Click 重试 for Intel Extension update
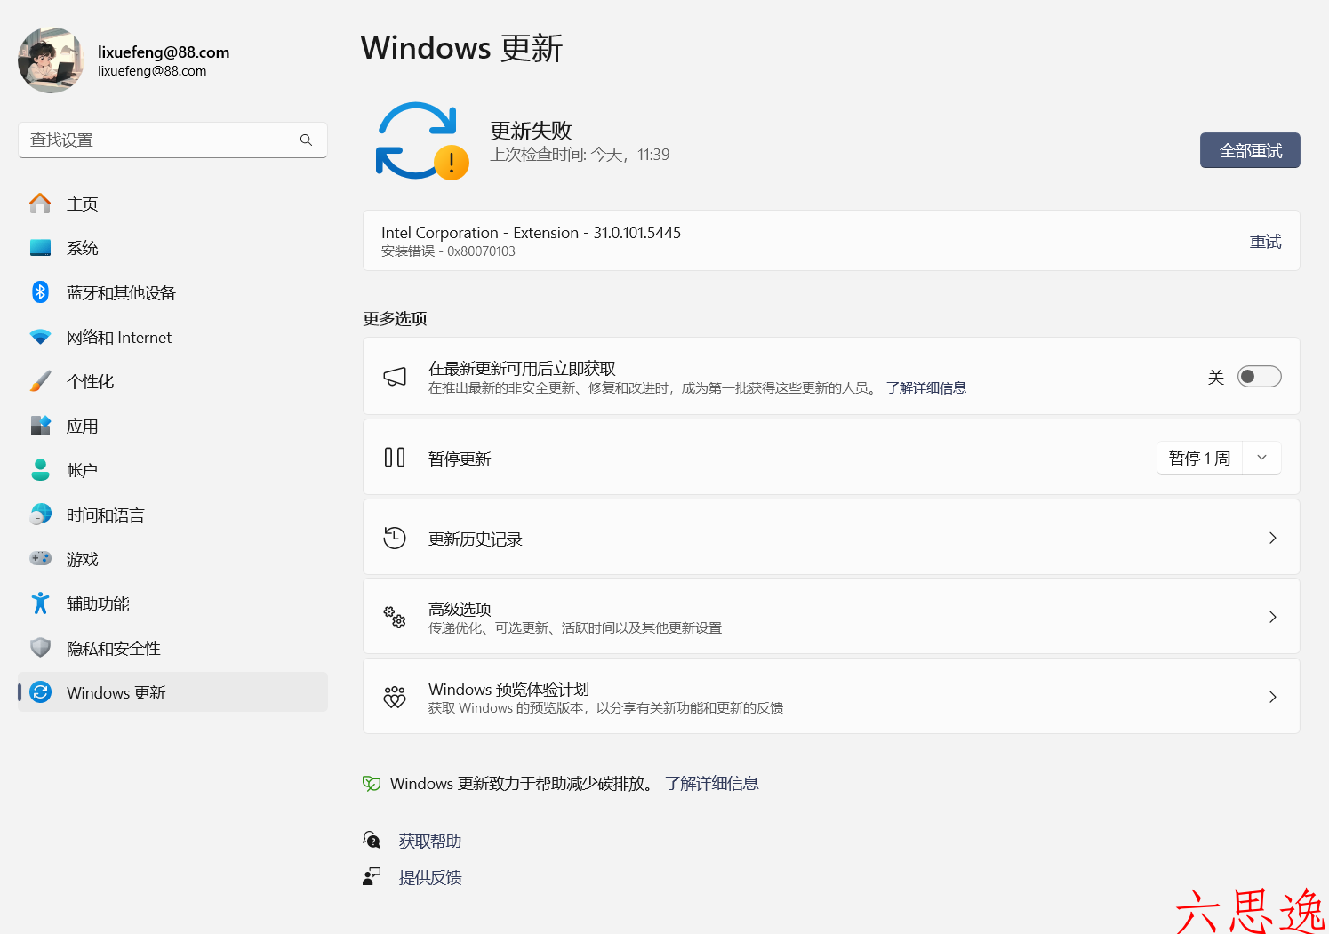The width and height of the screenshot is (1329, 934). pyautogui.click(x=1265, y=242)
